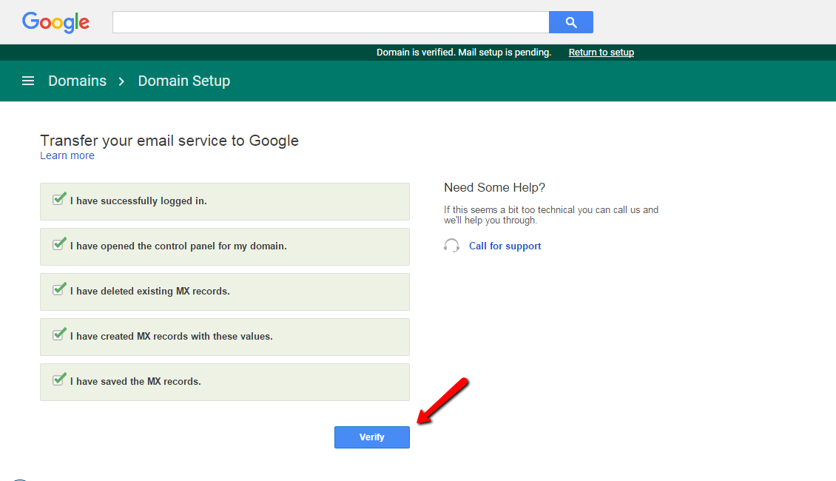This screenshot has width=836, height=481.
Task: Untick 'I have deleted existing MX records'
Action: click(x=59, y=290)
